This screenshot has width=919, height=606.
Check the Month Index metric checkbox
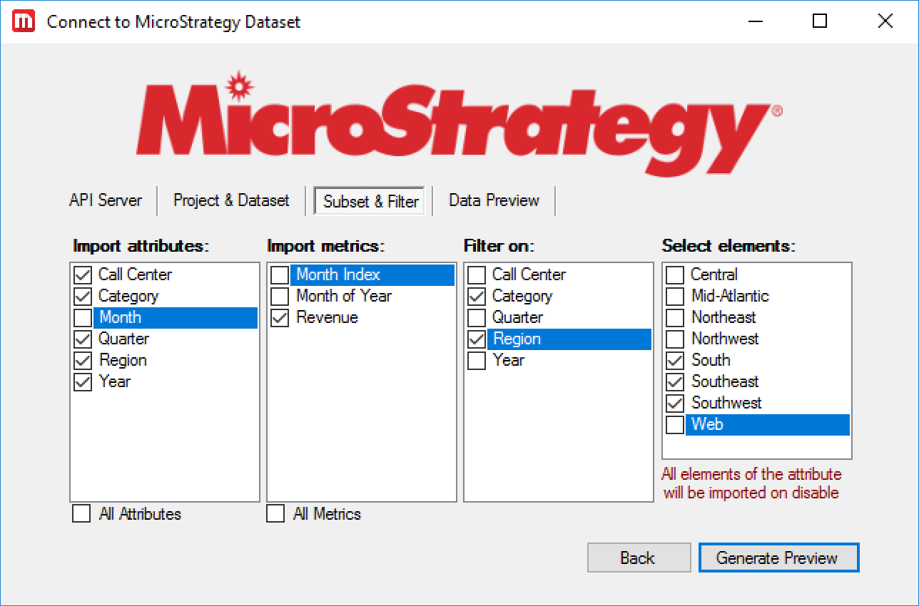(280, 274)
